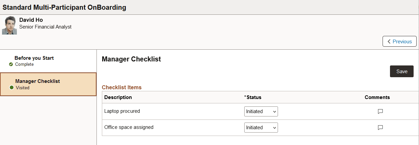Open Status dropdown for Laptop procured
Viewport: 419px width, 145px height.
[x=261, y=111]
